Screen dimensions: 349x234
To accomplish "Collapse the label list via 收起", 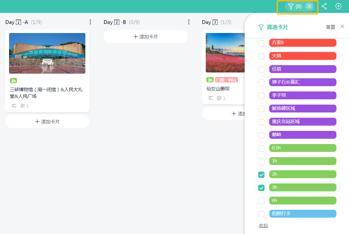I will point(263,226).
